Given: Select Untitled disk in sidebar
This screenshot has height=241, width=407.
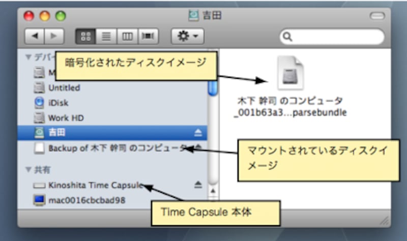Looking at the screenshot, I should 113,87.
